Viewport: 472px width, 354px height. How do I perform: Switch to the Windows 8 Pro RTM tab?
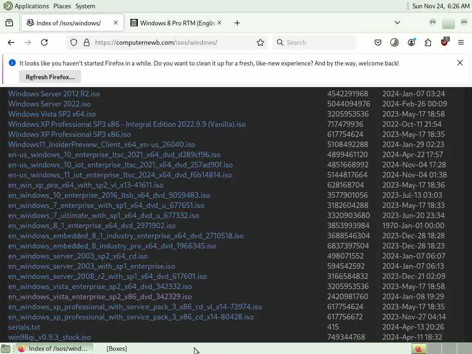click(176, 23)
